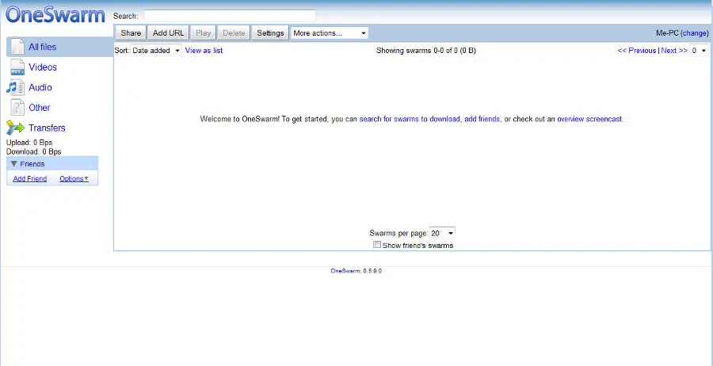Open the Videos category
This screenshot has width=713, height=366.
[x=43, y=67]
